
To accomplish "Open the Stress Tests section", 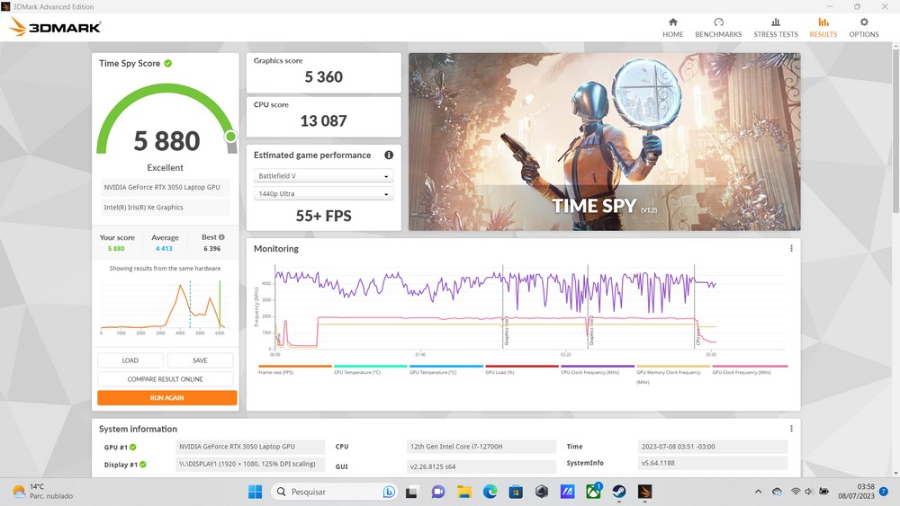I will coord(775,23).
